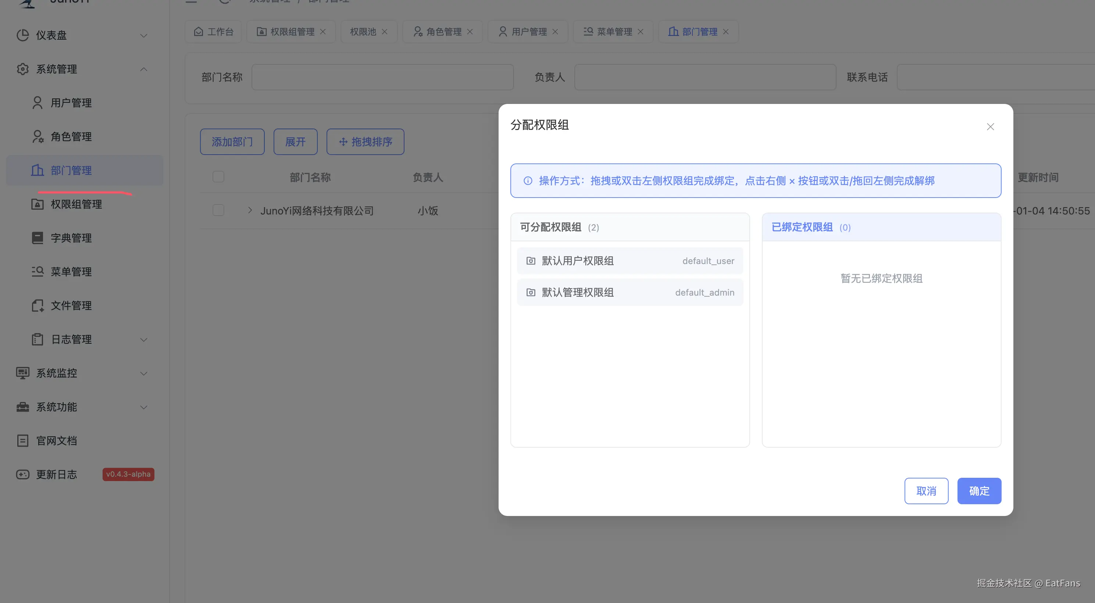Click the 添加部门 button
Screen dimensions: 1095x603
pos(232,142)
